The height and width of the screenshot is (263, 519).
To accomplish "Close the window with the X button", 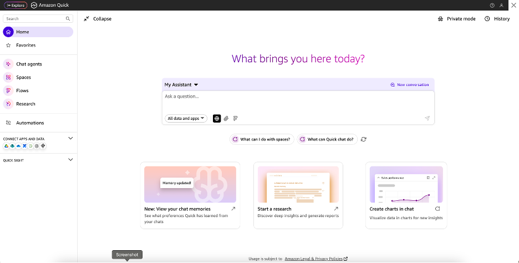I will click(513, 6).
